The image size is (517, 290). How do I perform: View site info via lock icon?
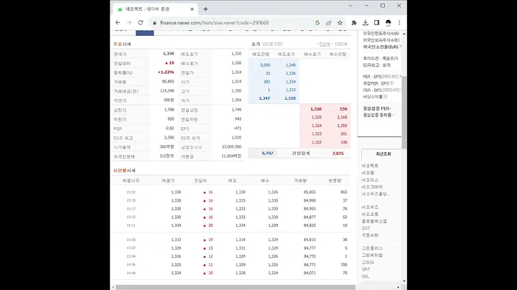point(154,23)
